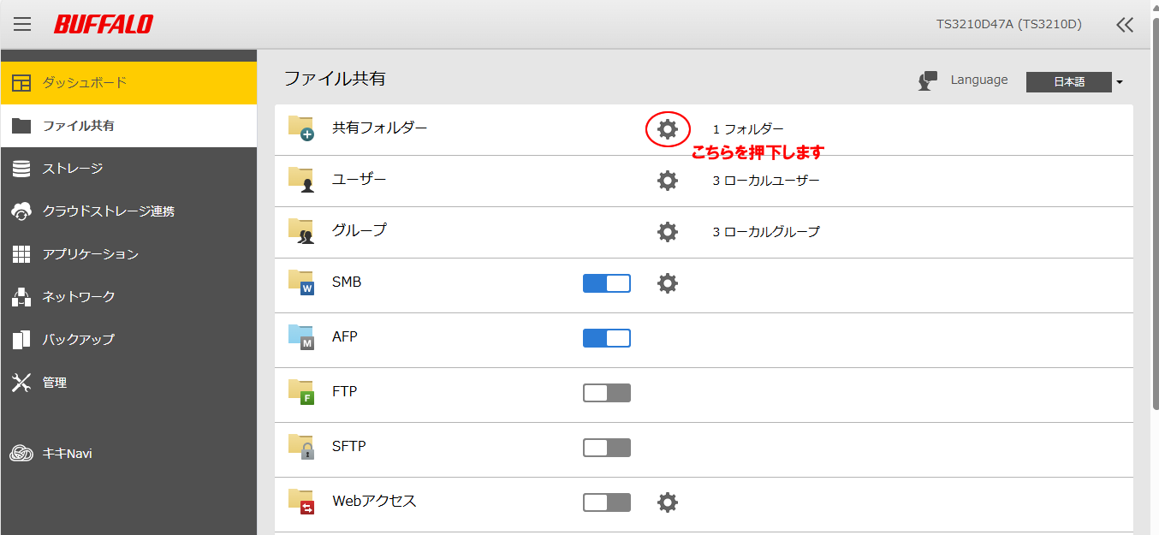
Task: Open the hamburger menu icon
Action: click(x=22, y=24)
